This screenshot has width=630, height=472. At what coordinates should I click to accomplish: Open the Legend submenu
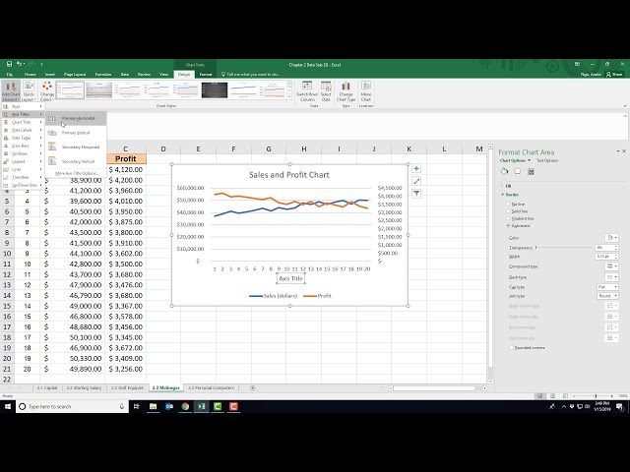coord(23,161)
